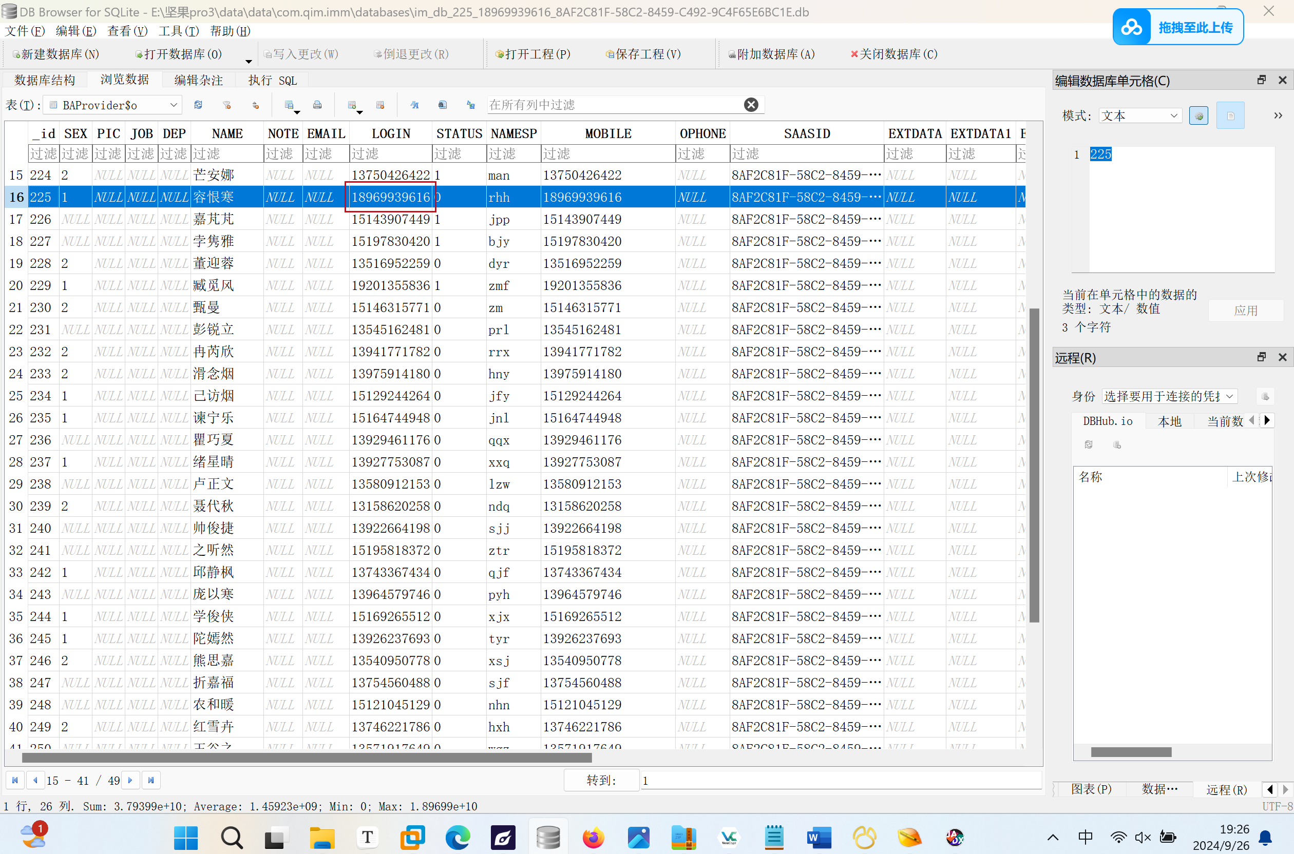Click the find in cells icon
The height and width of the screenshot is (854, 1294).
(x=443, y=105)
